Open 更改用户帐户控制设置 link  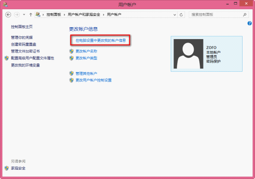pyautogui.click(x=93, y=80)
